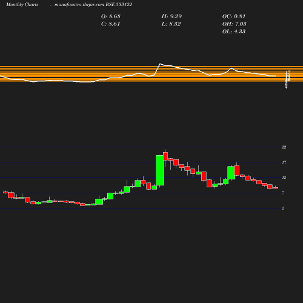
Task: Click the close price "C: 8.61"
Action: pos(110,24)
